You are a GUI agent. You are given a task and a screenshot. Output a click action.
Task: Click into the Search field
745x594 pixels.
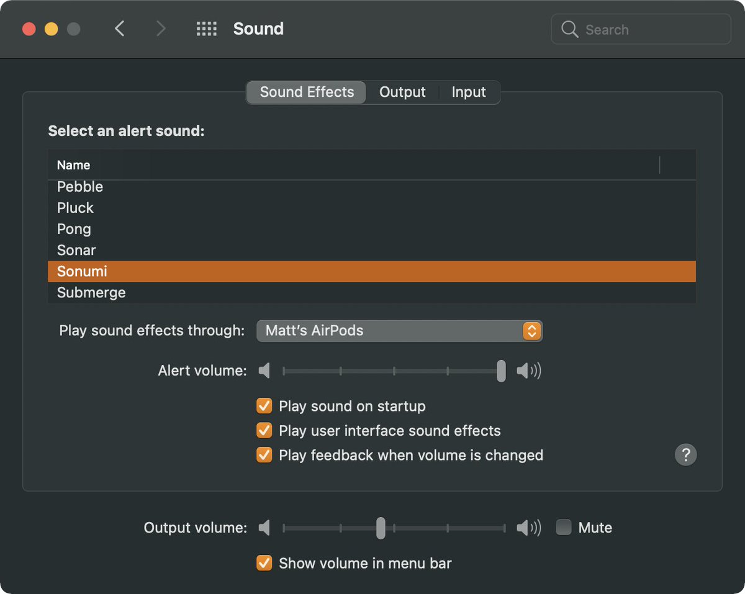pyautogui.click(x=641, y=29)
